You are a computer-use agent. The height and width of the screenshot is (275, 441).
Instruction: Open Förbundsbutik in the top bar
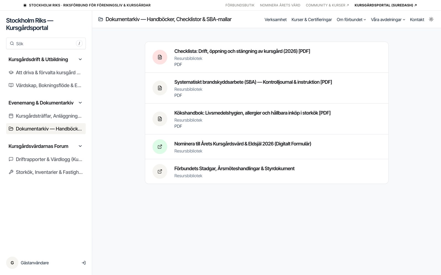240,5
